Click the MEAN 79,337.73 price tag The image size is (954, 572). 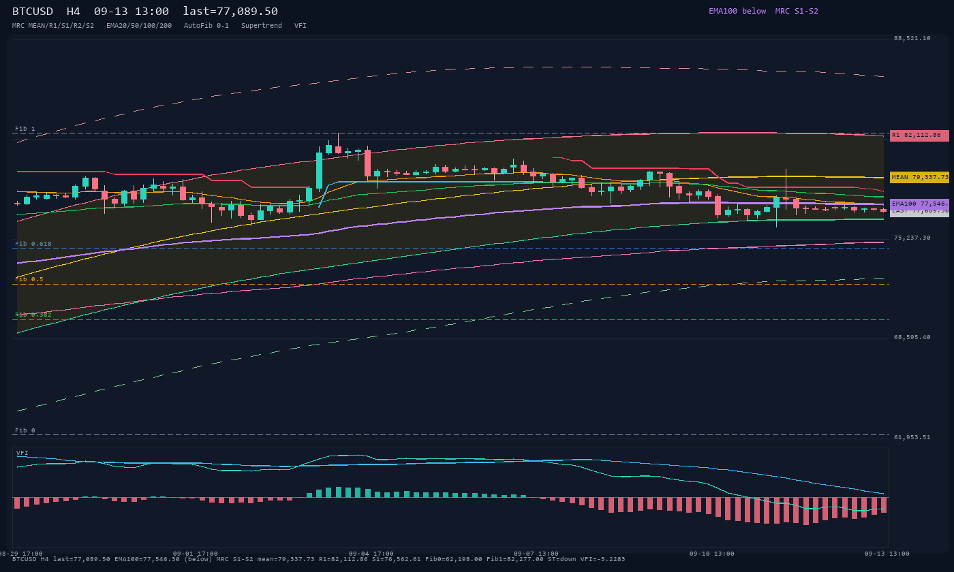pyautogui.click(x=919, y=177)
